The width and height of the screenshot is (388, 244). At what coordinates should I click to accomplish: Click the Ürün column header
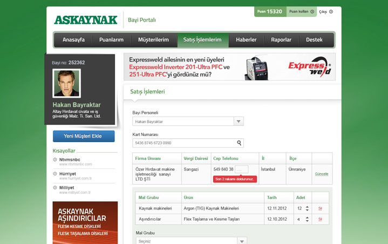point(188,198)
